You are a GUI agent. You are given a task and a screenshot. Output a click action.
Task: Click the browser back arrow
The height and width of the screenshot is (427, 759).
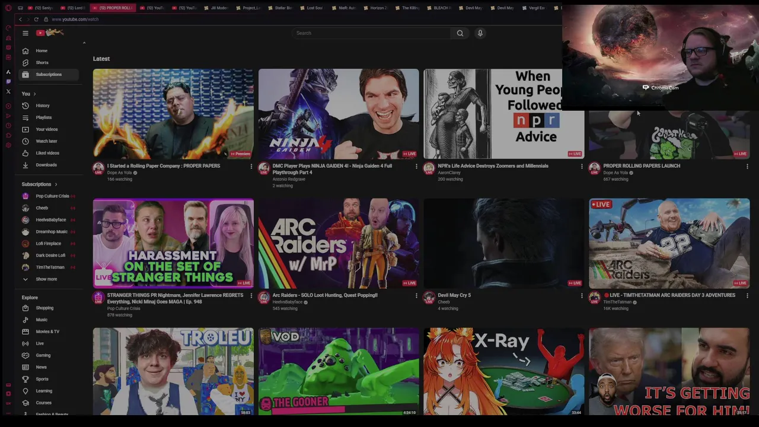20,19
